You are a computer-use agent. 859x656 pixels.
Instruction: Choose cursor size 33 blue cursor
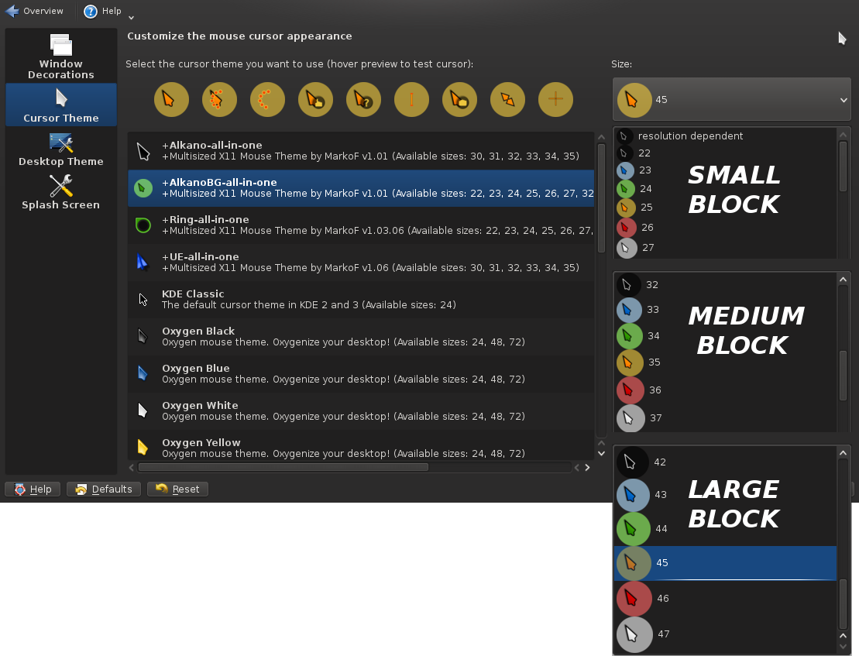coord(725,309)
